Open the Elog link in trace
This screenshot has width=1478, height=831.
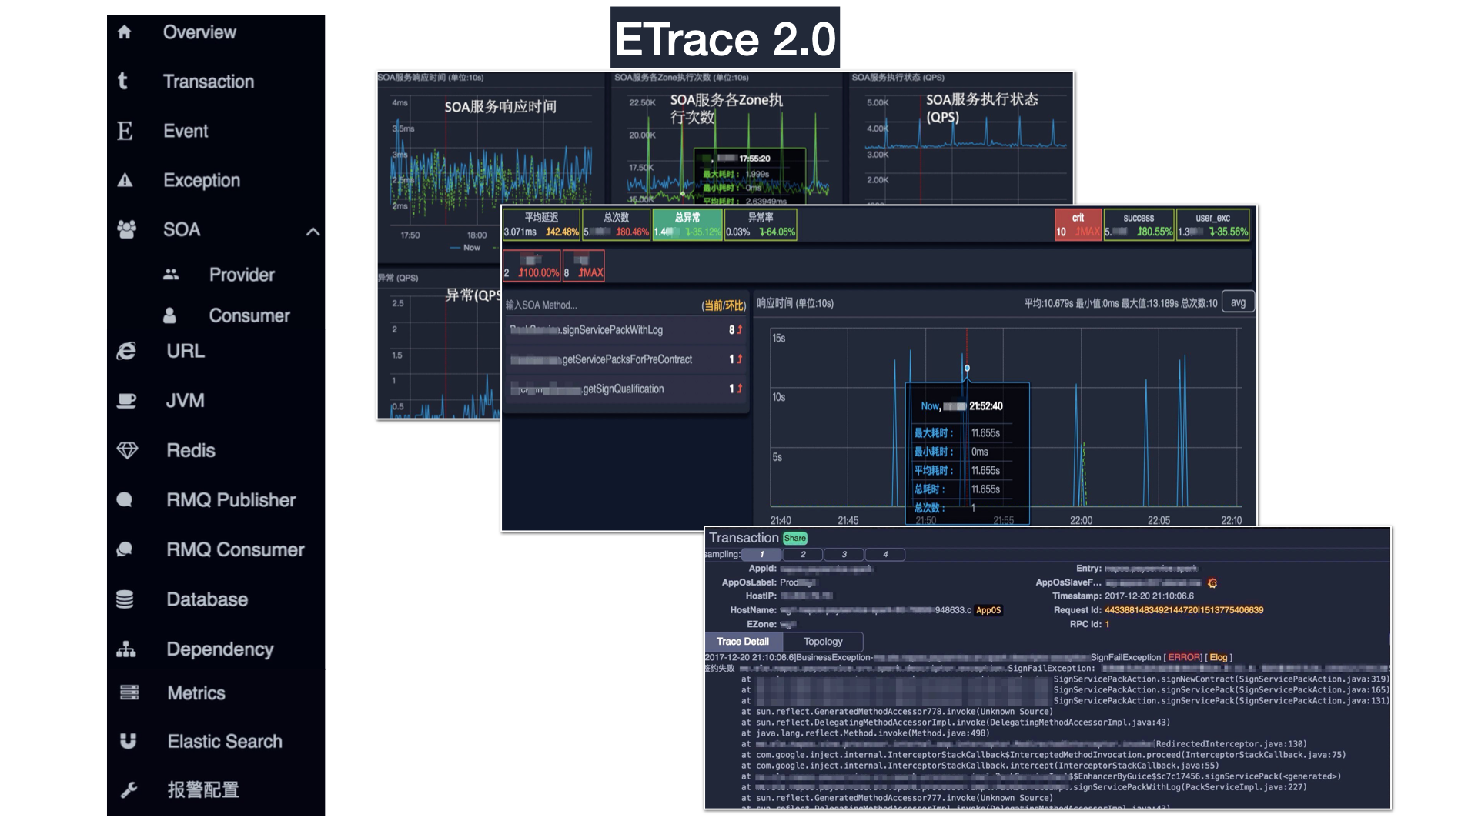[x=1218, y=658]
